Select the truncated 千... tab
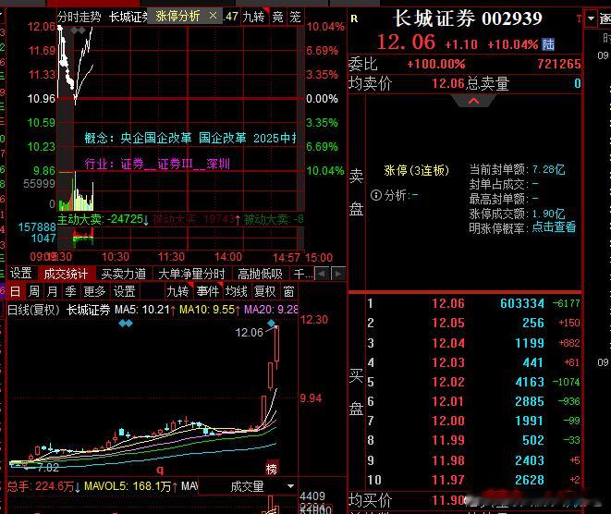Viewport: 611px width, 514px height. [x=303, y=274]
